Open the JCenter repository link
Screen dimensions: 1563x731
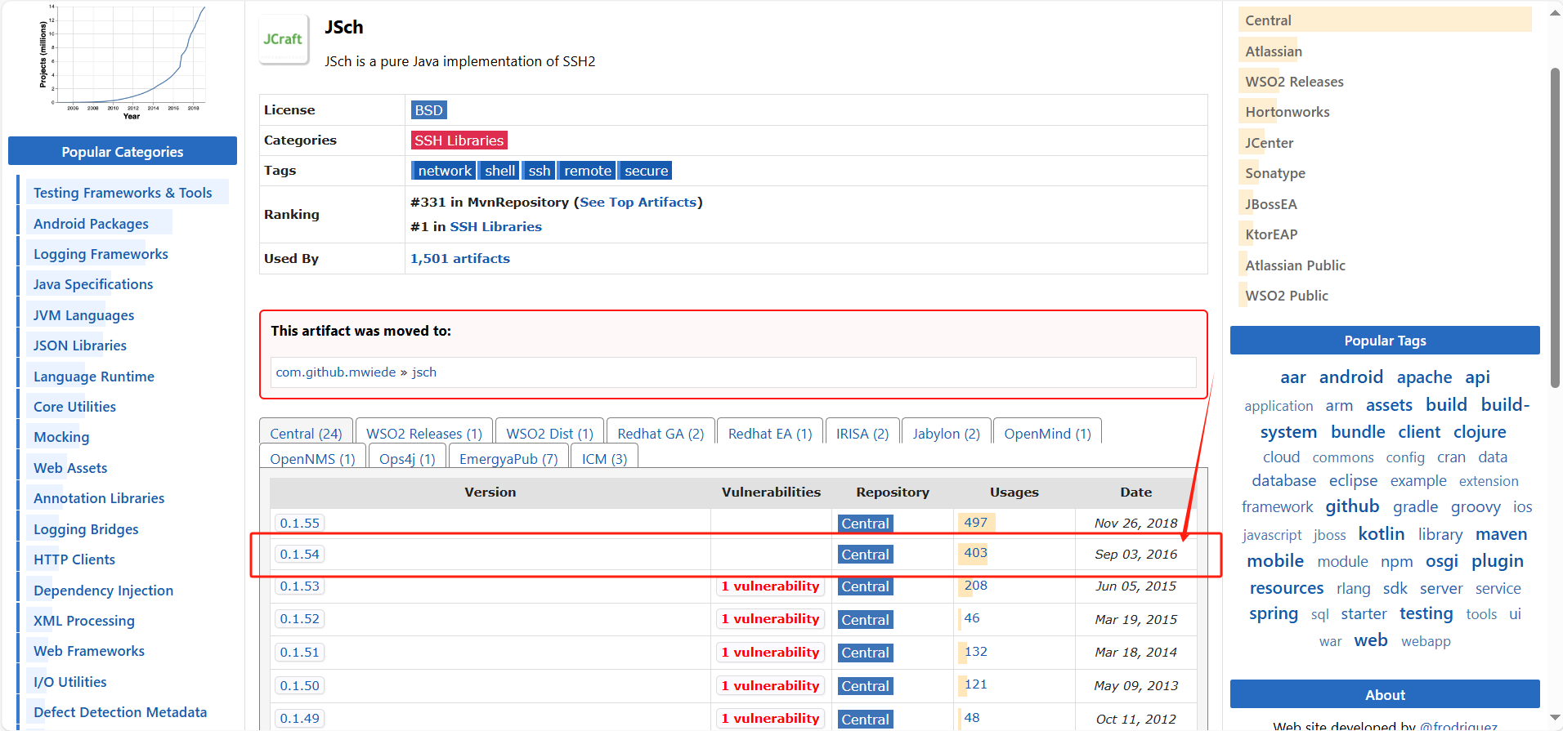1269,143
